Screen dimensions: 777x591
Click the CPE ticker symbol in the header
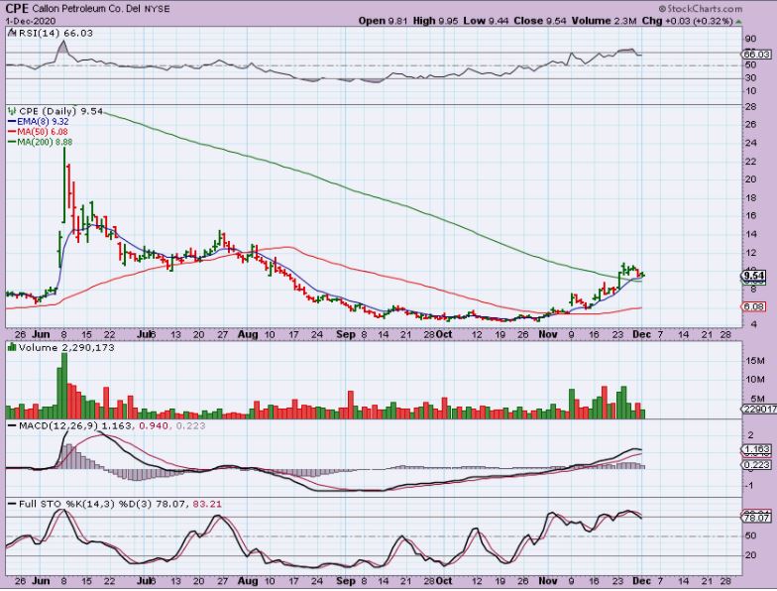tap(18, 9)
